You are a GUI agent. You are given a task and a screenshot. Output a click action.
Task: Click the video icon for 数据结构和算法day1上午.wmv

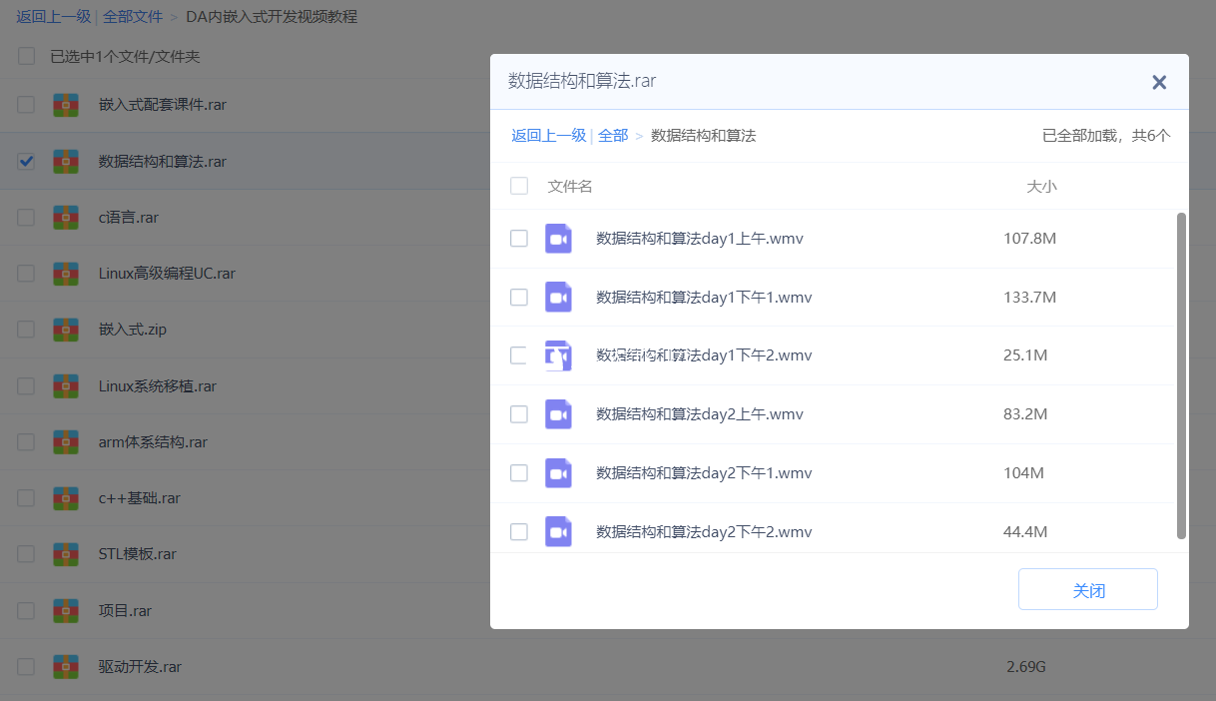click(558, 238)
